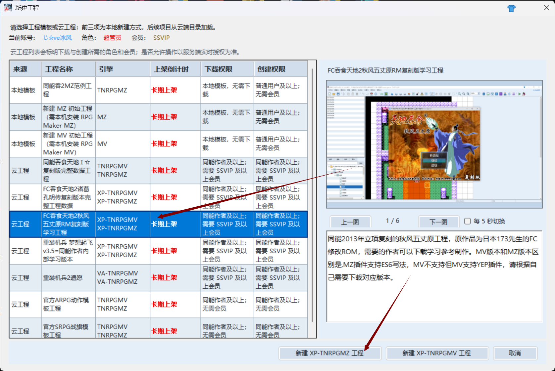Viewport: 555px width, 371px height.
Task: Click the 取消 button
Action: coord(515,353)
